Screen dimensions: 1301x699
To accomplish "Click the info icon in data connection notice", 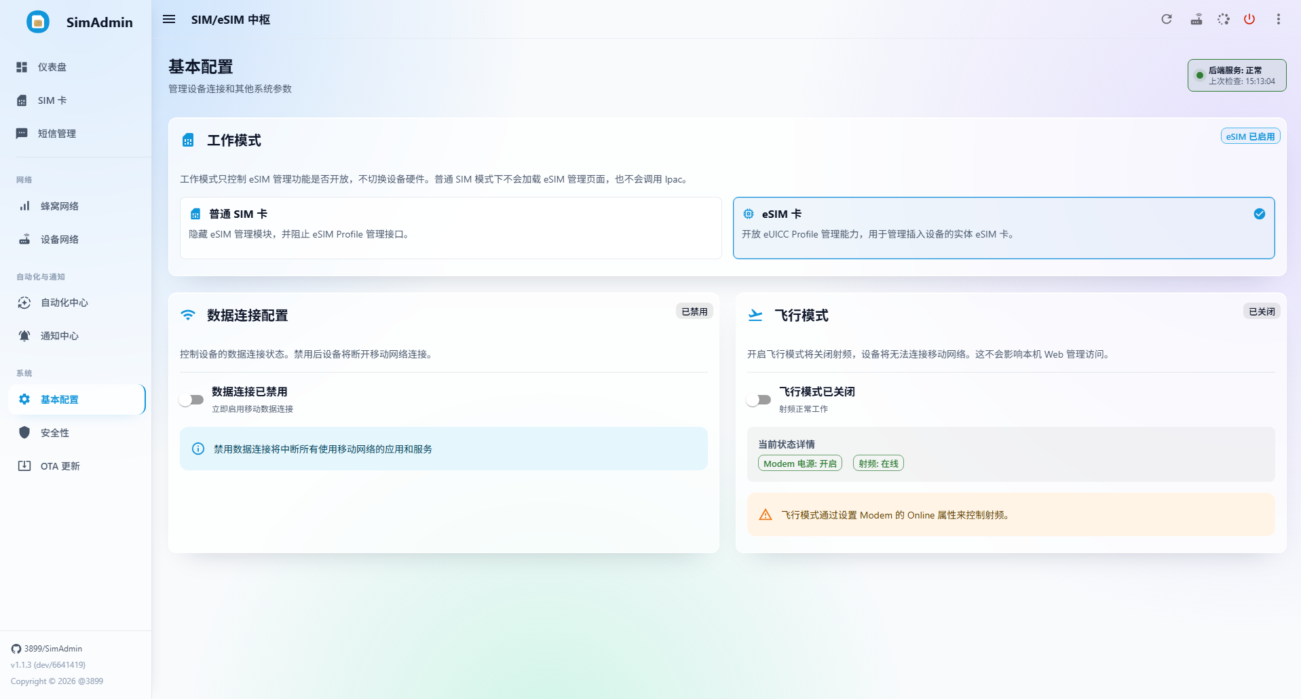I will point(198,449).
